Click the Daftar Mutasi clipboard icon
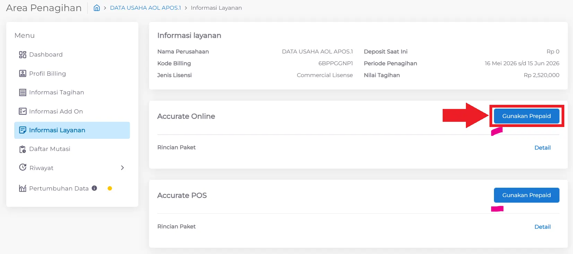 tap(23, 149)
